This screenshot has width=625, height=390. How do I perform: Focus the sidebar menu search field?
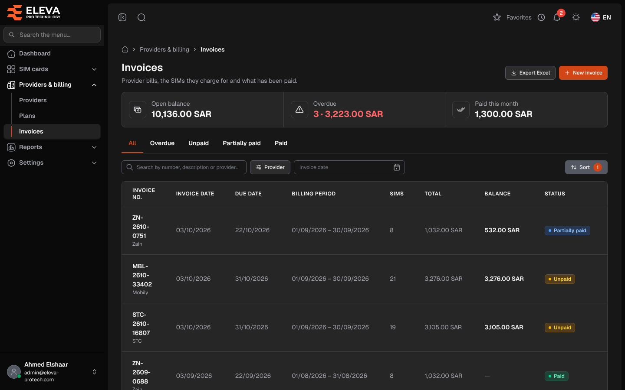[x=52, y=35]
